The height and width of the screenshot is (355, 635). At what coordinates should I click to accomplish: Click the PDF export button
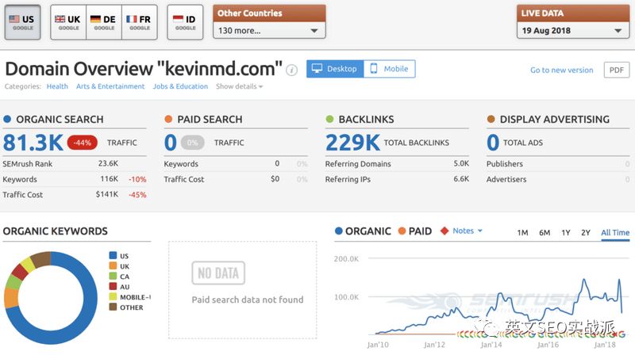point(617,70)
